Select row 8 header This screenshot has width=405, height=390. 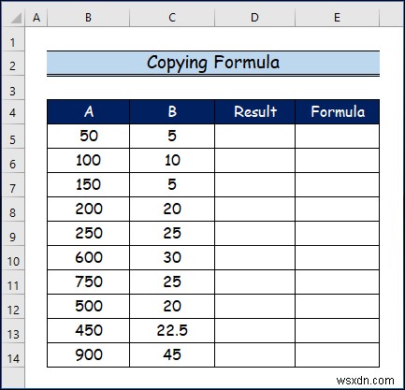(13, 209)
